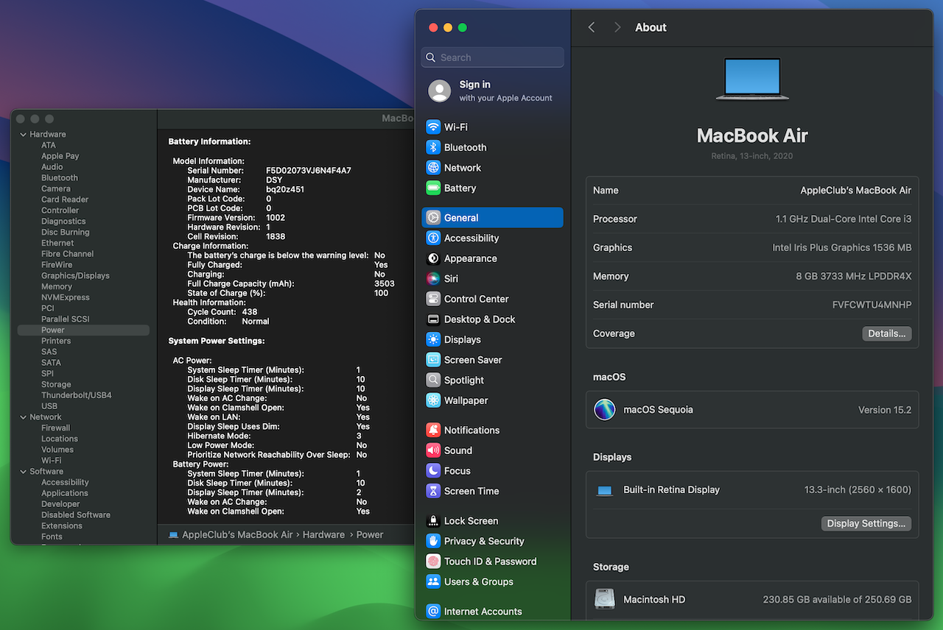Select Extensions under Software
This screenshot has width=943, height=630.
(62, 526)
